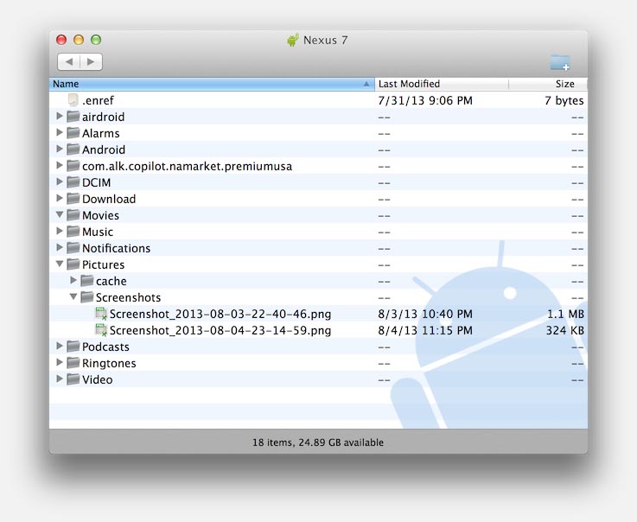Select the .enref file icon
The width and height of the screenshot is (637, 522).
pos(73,100)
